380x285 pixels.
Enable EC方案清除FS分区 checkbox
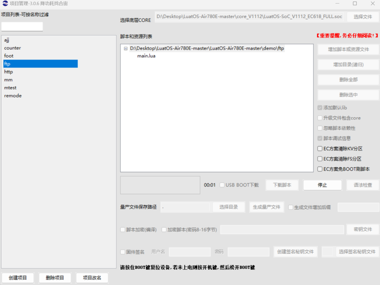coord(320,159)
